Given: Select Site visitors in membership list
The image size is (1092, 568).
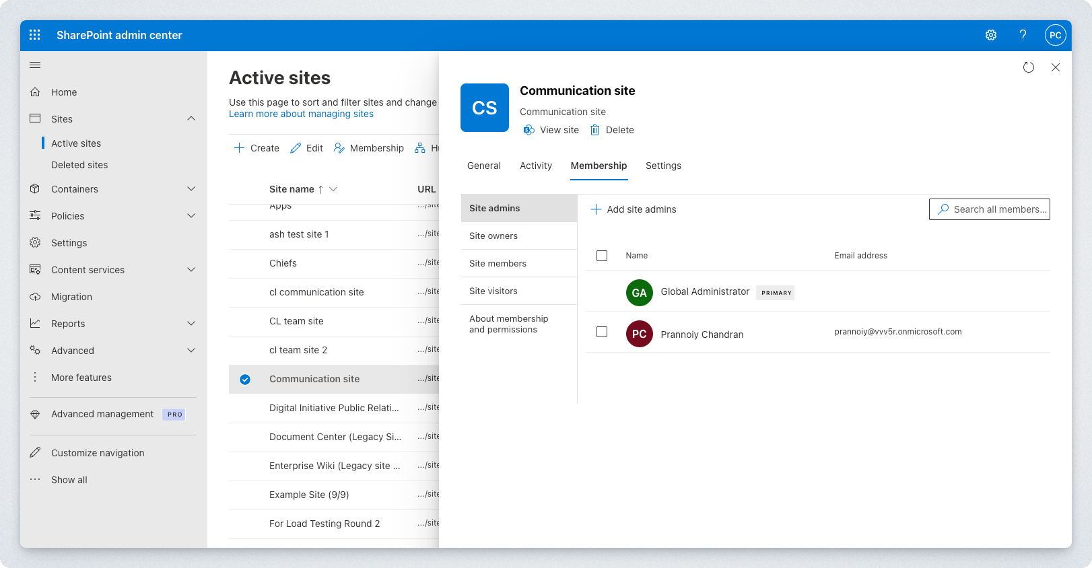Looking at the screenshot, I should [x=519, y=291].
